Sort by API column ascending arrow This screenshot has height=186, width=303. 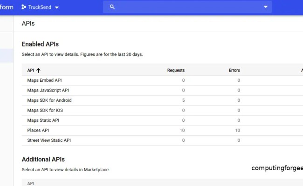coord(38,71)
